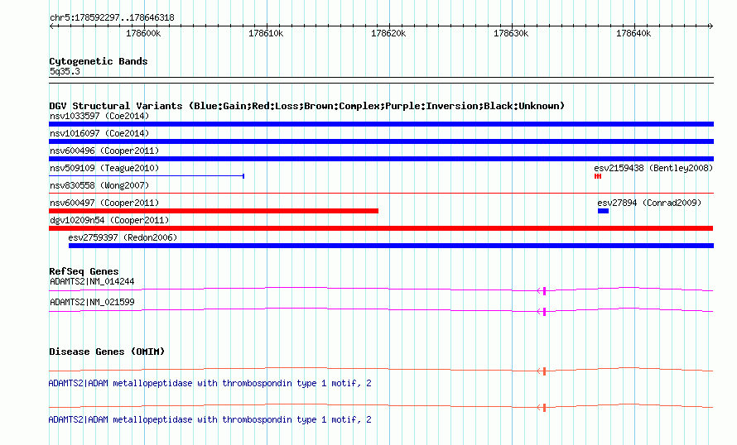Image resolution: width=737 pixels, height=445 pixels.
Task: Select the thin blue nsv509109 (Teague2010) line
Action: (147, 176)
